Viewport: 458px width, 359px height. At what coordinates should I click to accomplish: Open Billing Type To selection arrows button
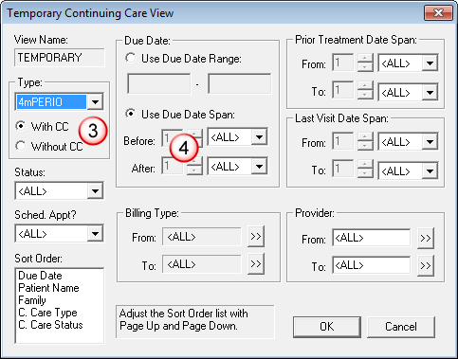(x=256, y=264)
